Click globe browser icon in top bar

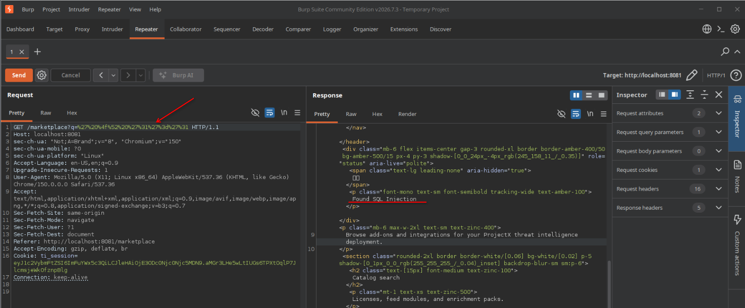pos(707,29)
